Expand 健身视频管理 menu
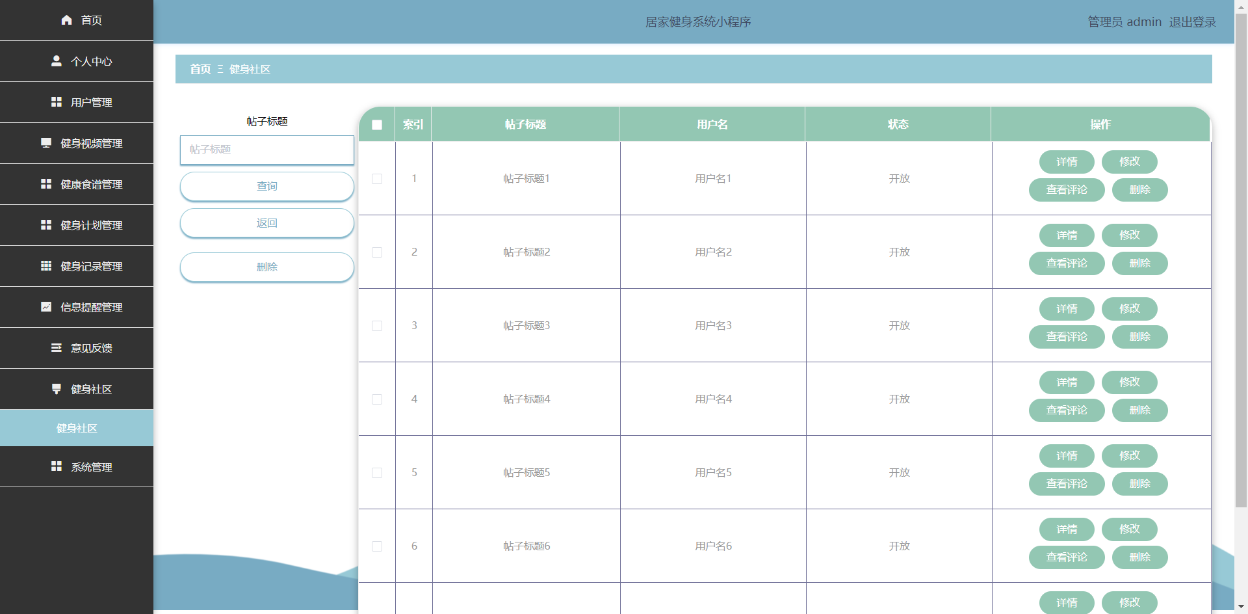Image resolution: width=1248 pixels, height=614 pixels. (77, 143)
